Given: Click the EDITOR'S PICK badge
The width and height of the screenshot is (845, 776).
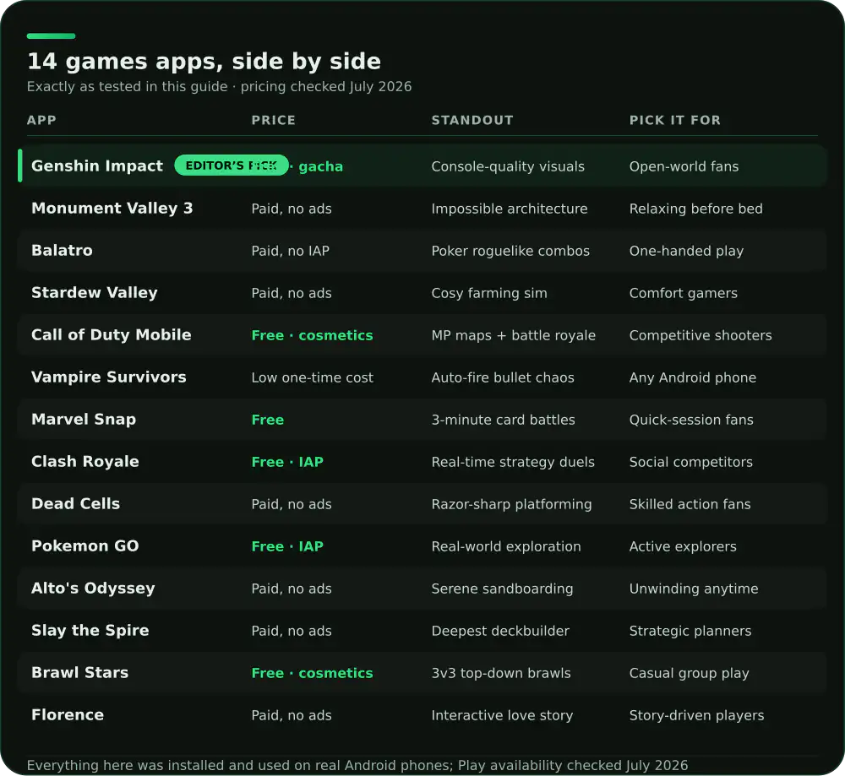Looking at the screenshot, I should click(x=232, y=166).
